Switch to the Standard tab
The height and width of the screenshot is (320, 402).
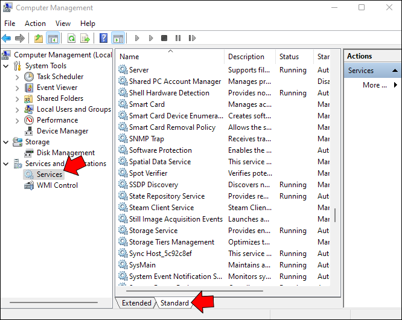pos(174,303)
